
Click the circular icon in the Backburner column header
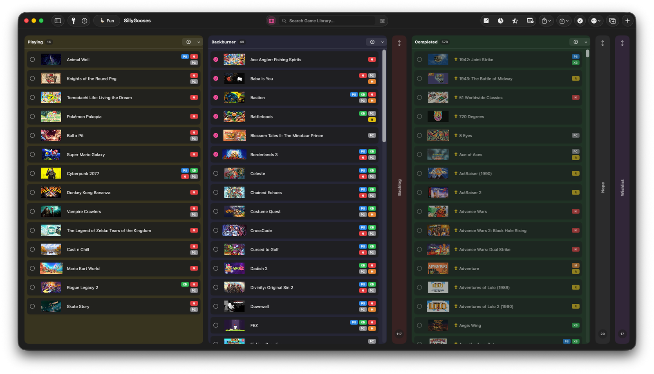click(372, 42)
